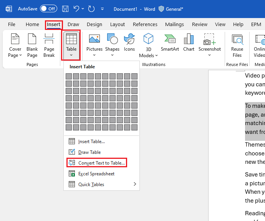
Task: Click the Redo/Repeat icon
Action: [91, 9]
